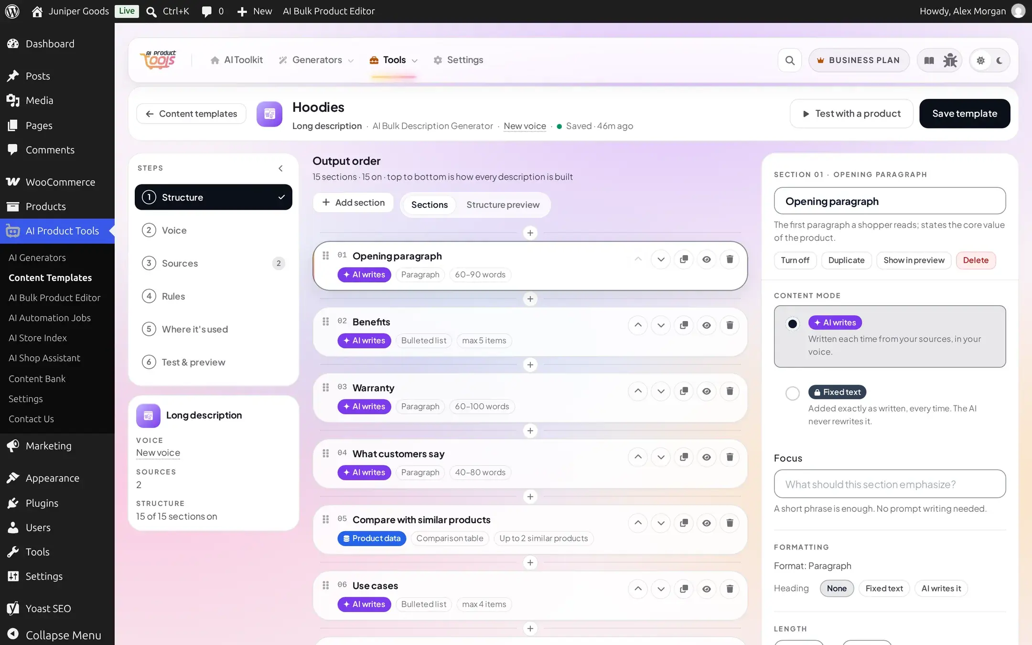Duplicate the Benefits section
The image size is (1032, 645).
point(684,325)
